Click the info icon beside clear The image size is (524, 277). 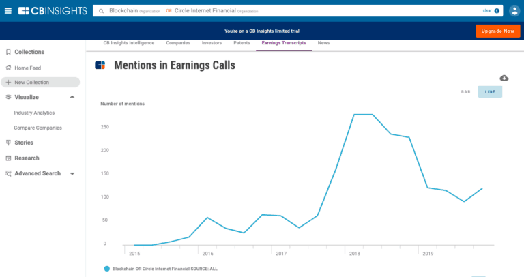tap(497, 11)
